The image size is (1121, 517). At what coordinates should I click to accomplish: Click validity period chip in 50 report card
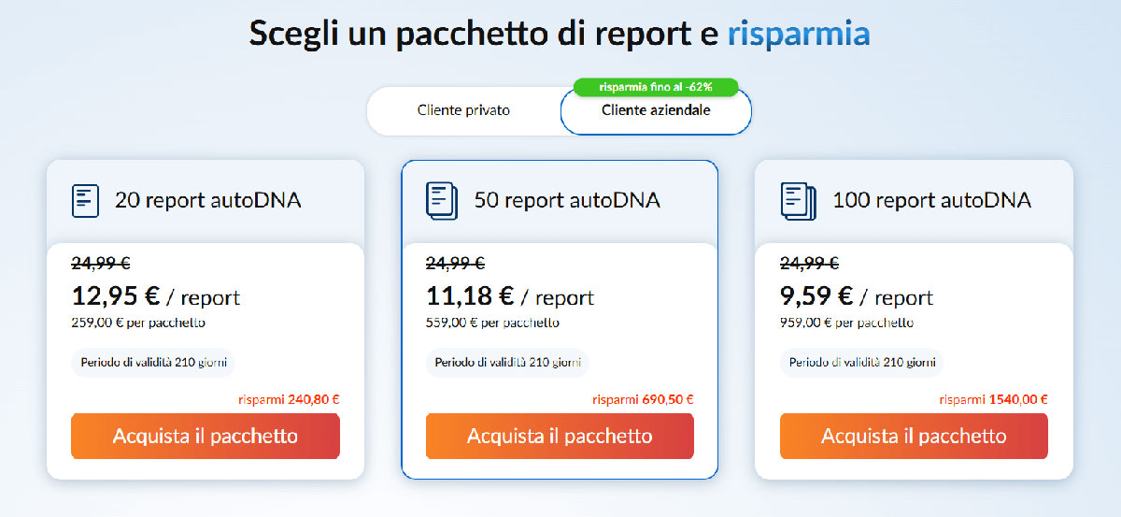tap(507, 363)
